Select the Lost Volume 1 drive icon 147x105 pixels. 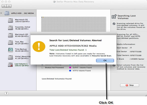10,65
